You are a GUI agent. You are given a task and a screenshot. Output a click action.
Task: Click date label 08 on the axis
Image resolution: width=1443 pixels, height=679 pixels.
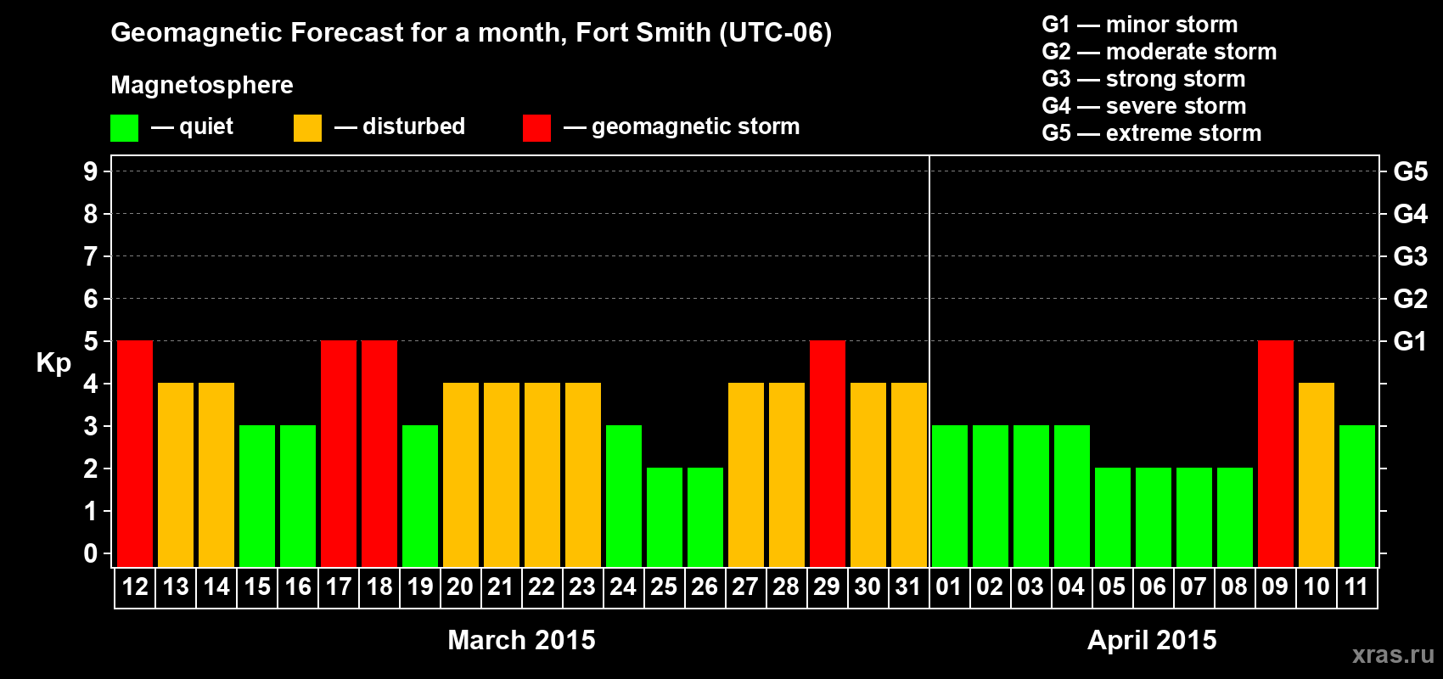[x=1234, y=587]
